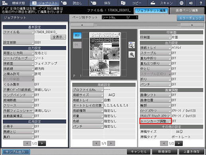
Task: Click next arrow in 用紙設定 pager
Action: click(111, 143)
